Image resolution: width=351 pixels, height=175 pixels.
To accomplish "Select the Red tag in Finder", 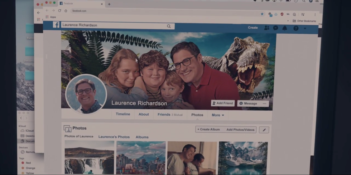I will point(26,163).
